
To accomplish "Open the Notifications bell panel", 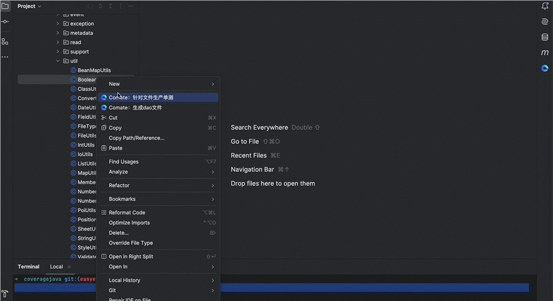I will click(x=545, y=6).
